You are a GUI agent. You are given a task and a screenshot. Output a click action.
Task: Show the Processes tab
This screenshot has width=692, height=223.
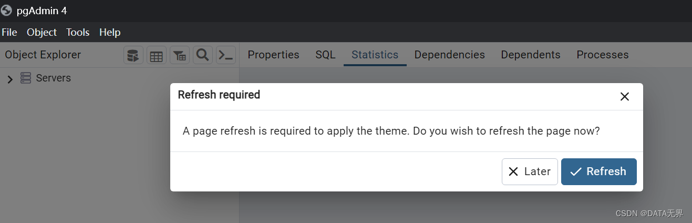[602, 55]
